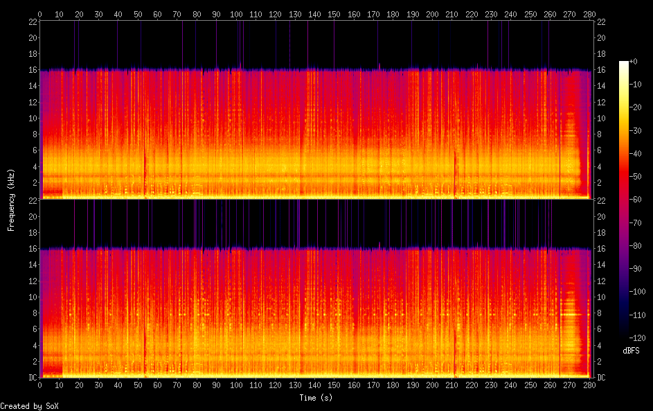Click the "10" label on the lower-right frequency axis

600,297
